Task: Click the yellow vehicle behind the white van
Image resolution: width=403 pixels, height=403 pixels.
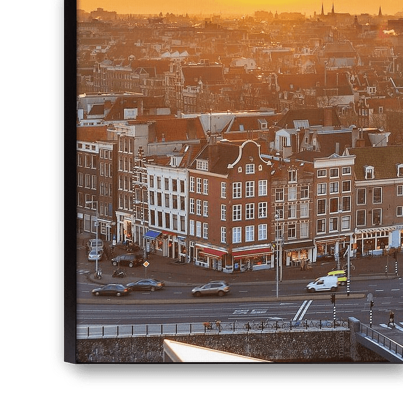Action: click(x=337, y=276)
